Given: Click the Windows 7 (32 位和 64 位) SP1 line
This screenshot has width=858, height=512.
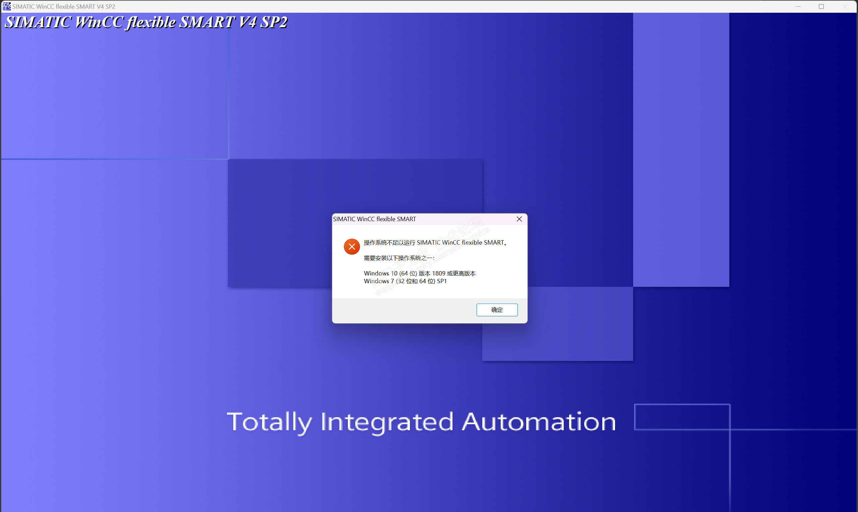Looking at the screenshot, I should point(405,281).
